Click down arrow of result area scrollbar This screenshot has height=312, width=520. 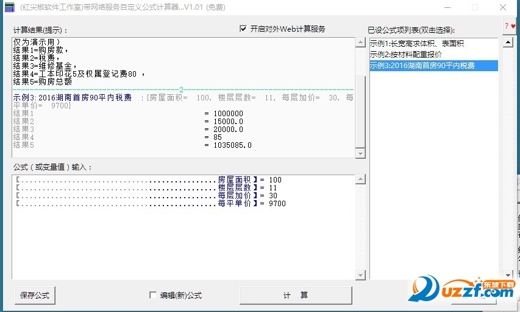click(360, 153)
